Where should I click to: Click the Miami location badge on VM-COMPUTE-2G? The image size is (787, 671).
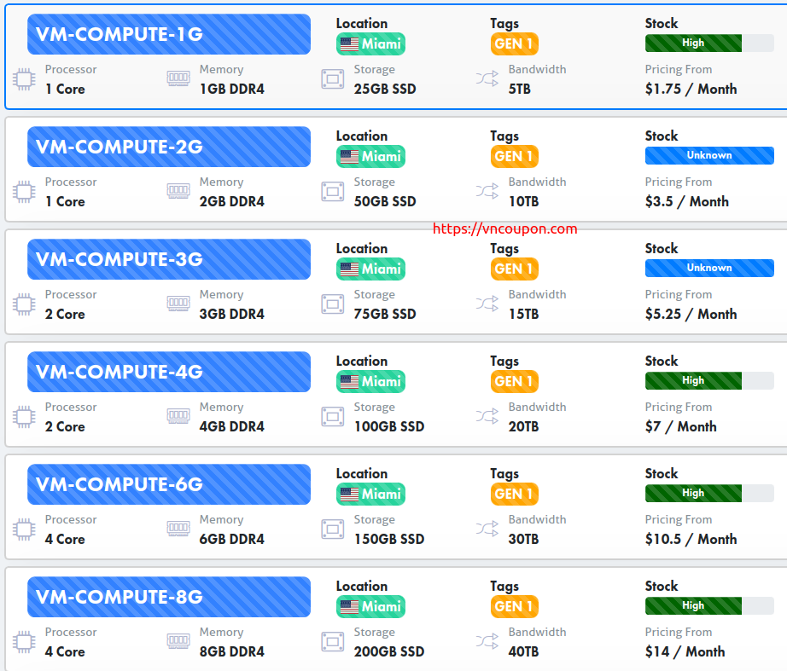pyautogui.click(x=370, y=157)
